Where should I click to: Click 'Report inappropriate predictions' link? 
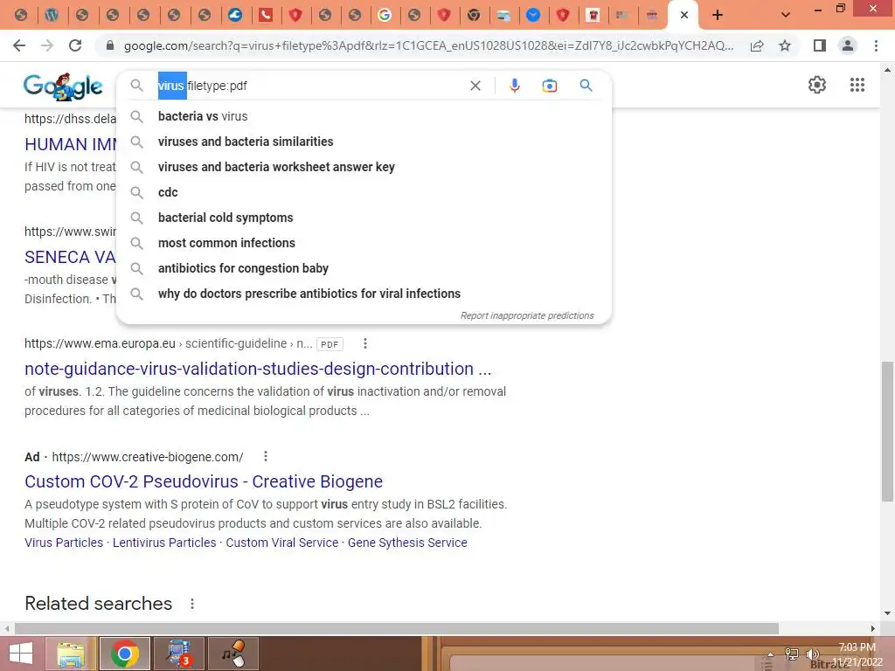(527, 315)
